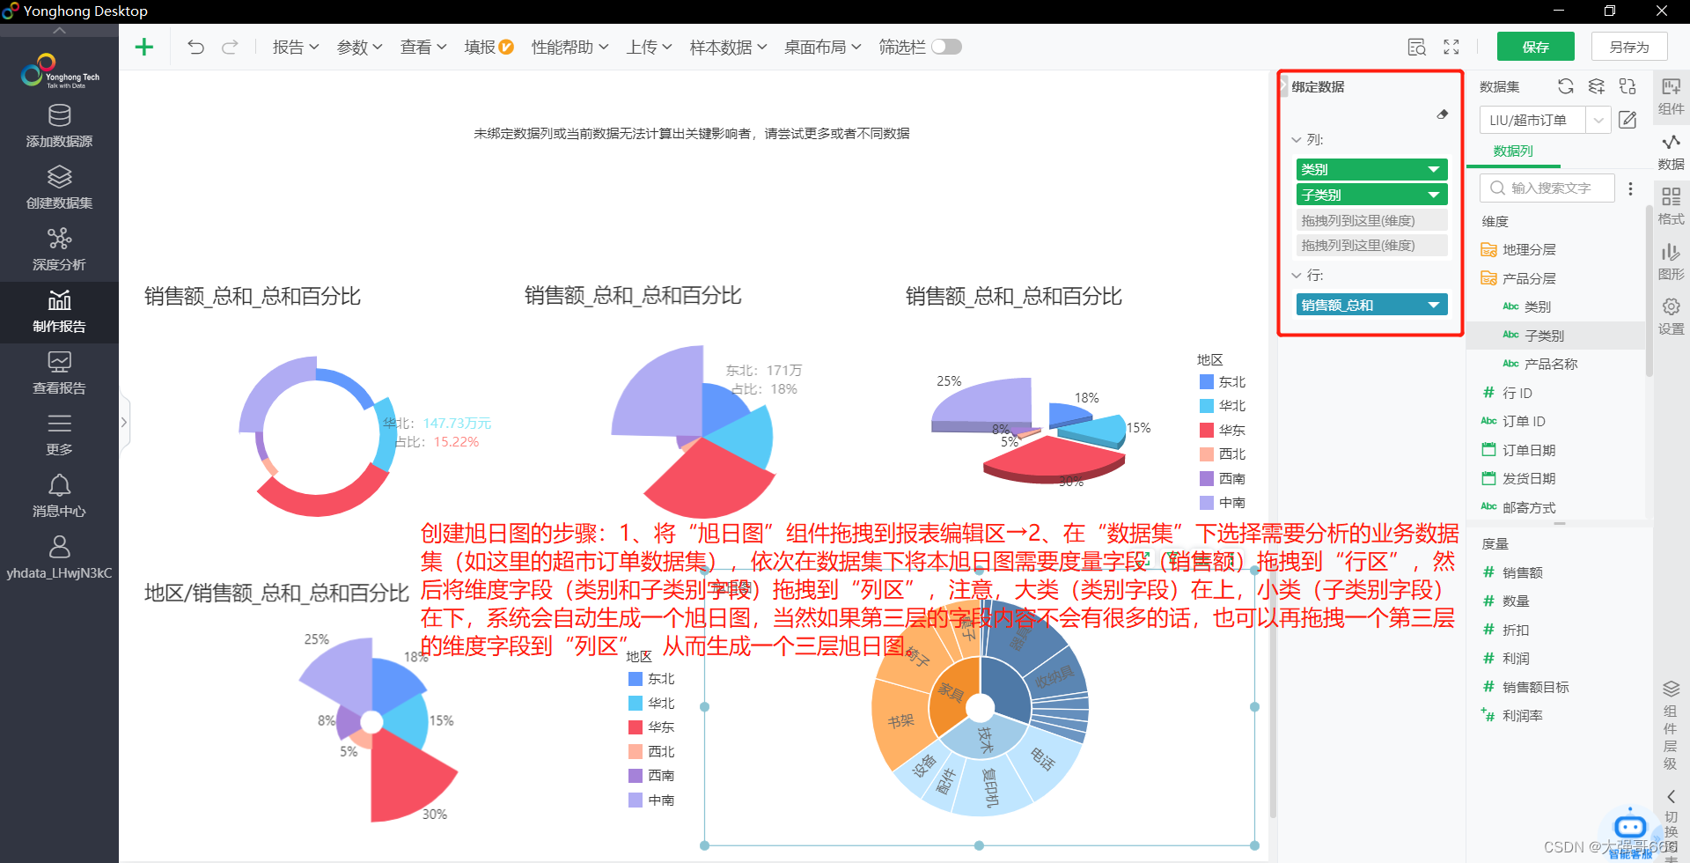Open 创建数据集 in the left sidebar
The image size is (1690, 863).
[59, 188]
